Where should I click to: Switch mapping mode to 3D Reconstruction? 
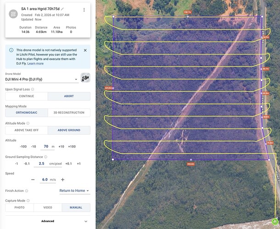click(x=69, y=113)
